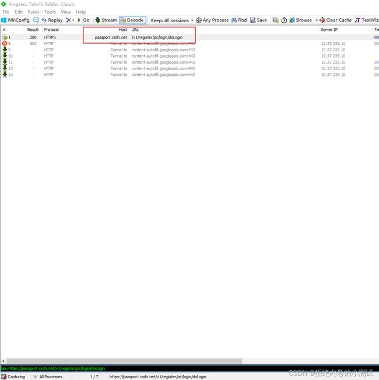Select blocked session 8 red icon

pyautogui.click(x=5, y=43)
